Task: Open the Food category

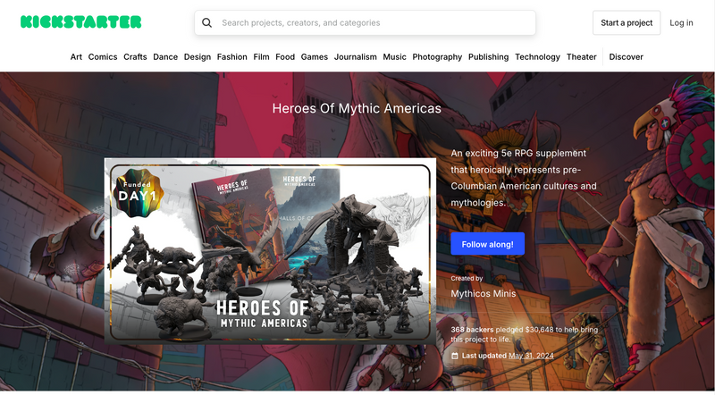Action: tap(285, 57)
